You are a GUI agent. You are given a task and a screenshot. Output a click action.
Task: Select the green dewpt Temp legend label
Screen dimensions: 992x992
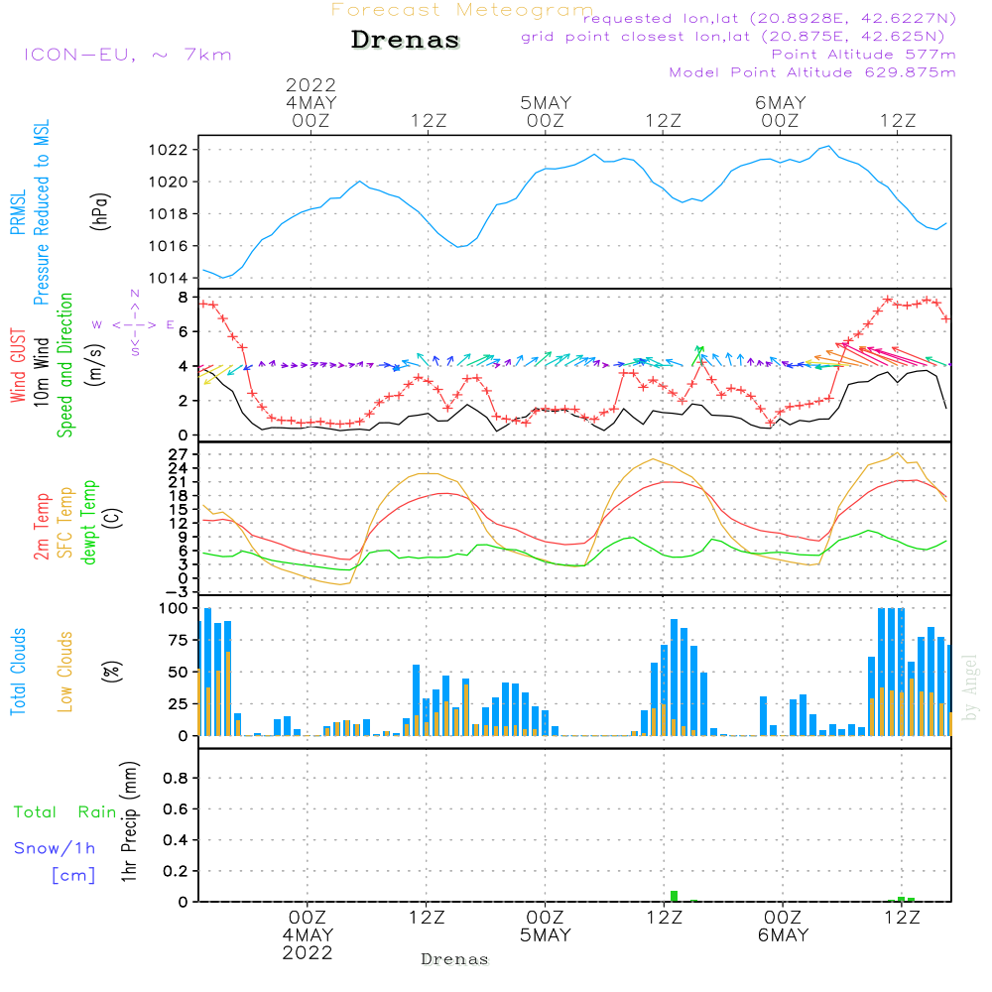click(89, 523)
